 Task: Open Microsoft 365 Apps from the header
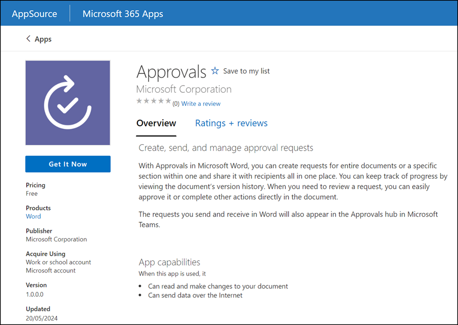(123, 13)
